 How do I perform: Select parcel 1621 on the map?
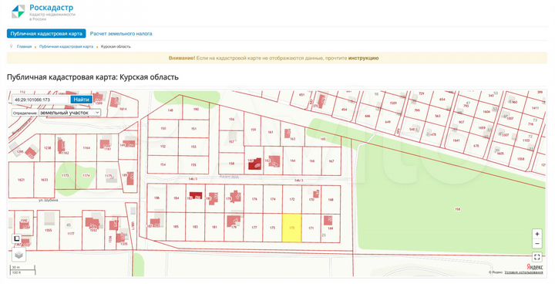click(21, 180)
